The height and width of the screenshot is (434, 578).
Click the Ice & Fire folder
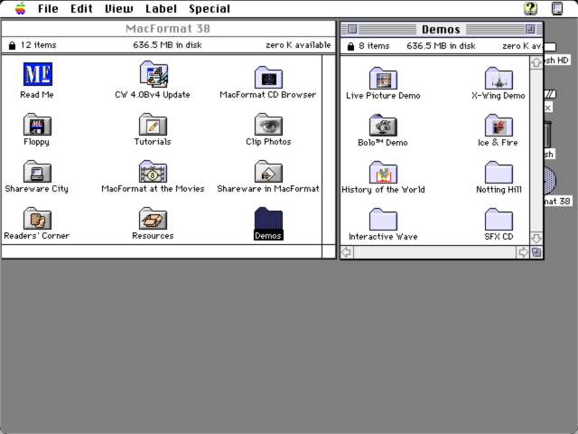(499, 125)
